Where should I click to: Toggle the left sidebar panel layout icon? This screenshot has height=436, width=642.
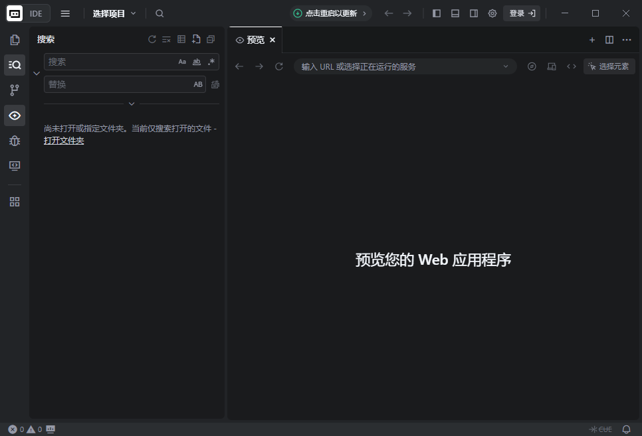tap(437, 13)
